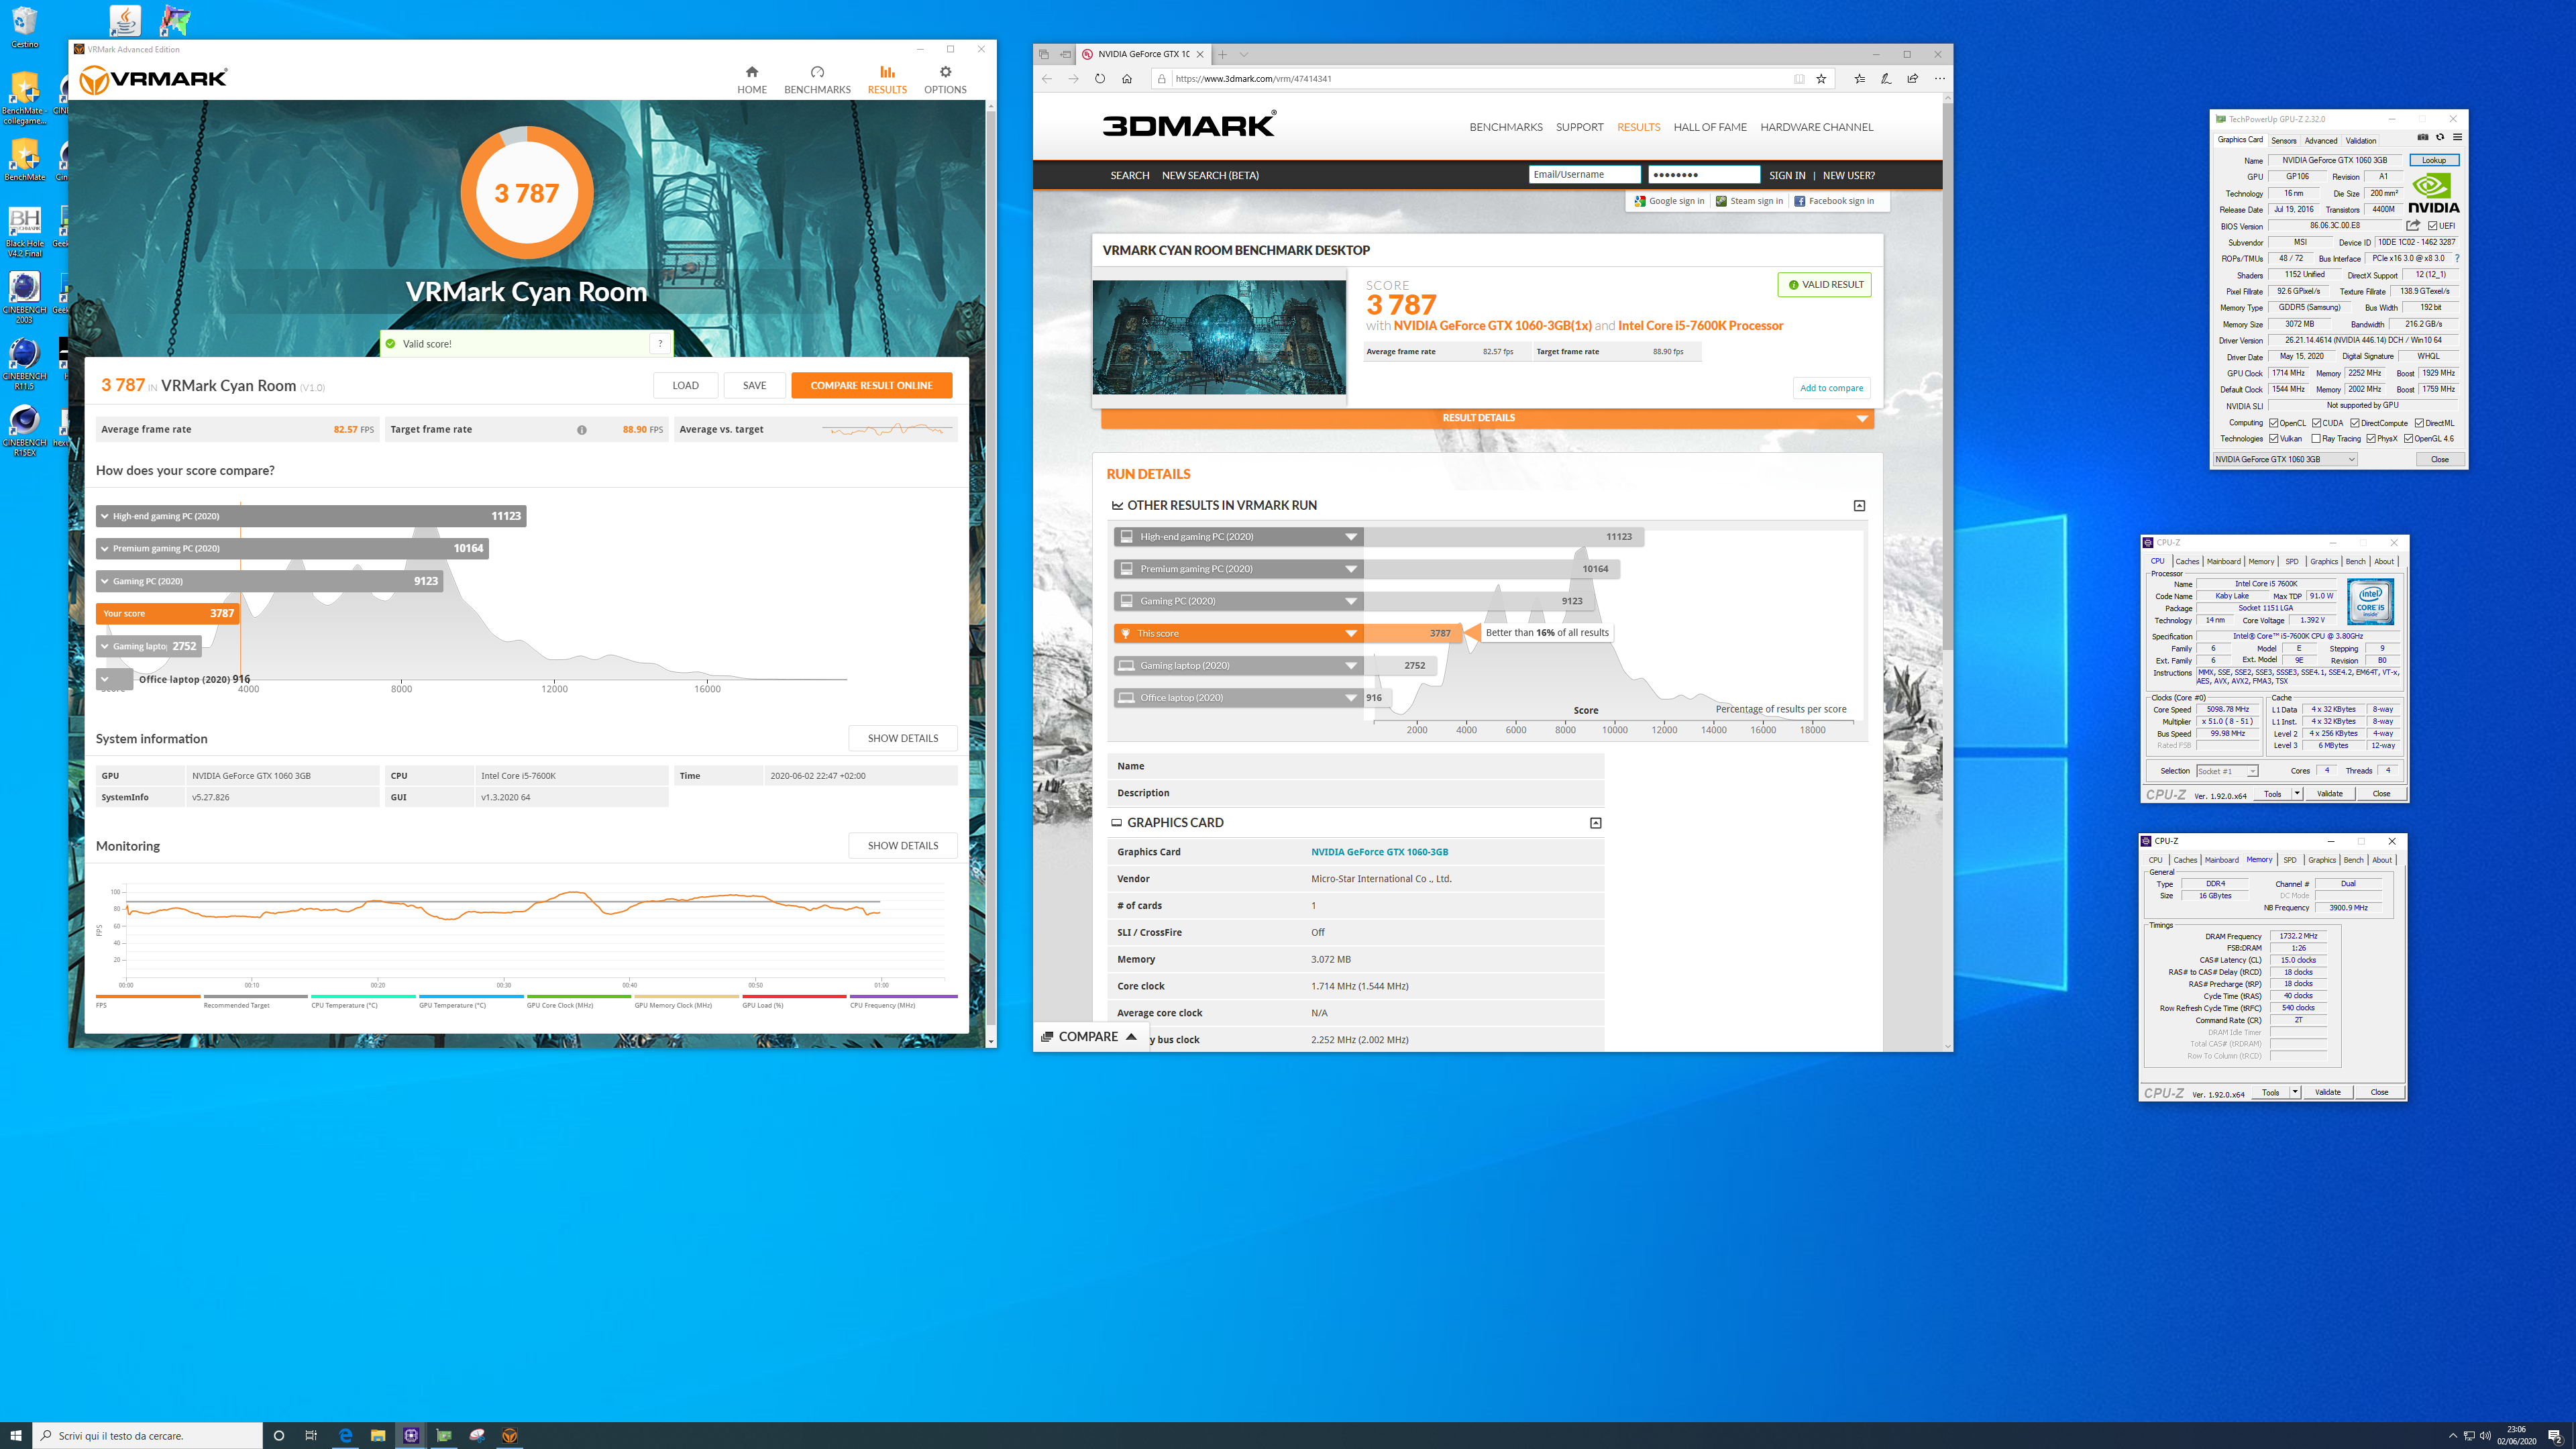Toggle browser reading view icon

(1799, 79)
